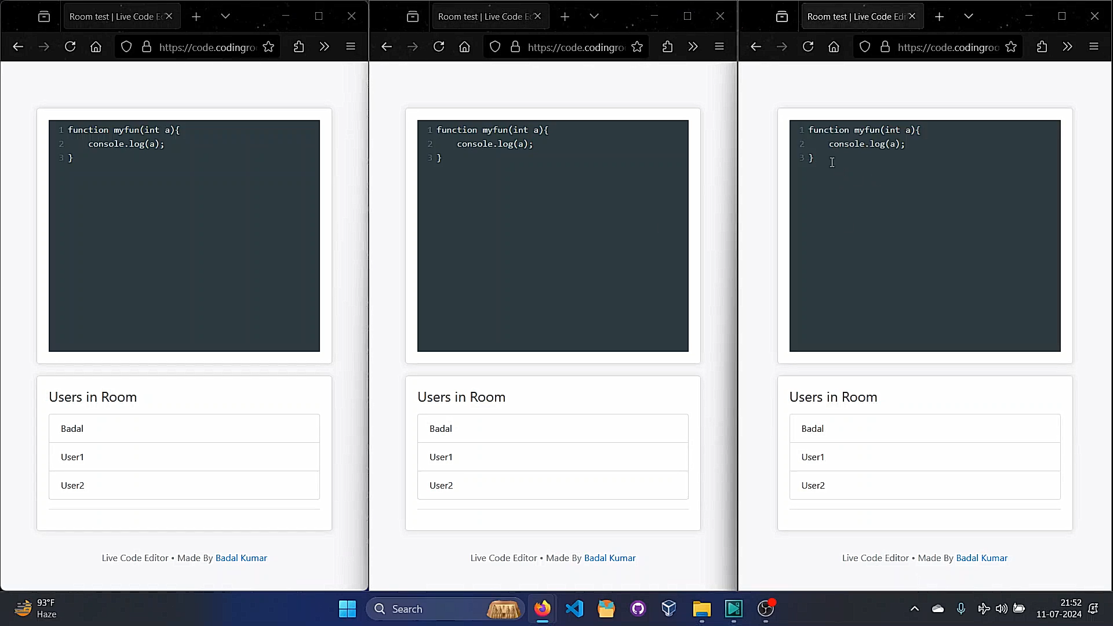The width and height of the screenshot is (1113, 626).
Task: Open hamburger menu in the right browser window
Action: tap(1094, 47)
